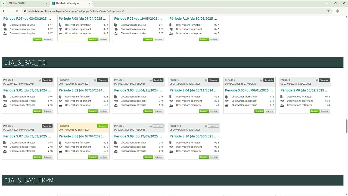Click the lock icon of Période 3
The image size is (348, 196).
(151, 80)
